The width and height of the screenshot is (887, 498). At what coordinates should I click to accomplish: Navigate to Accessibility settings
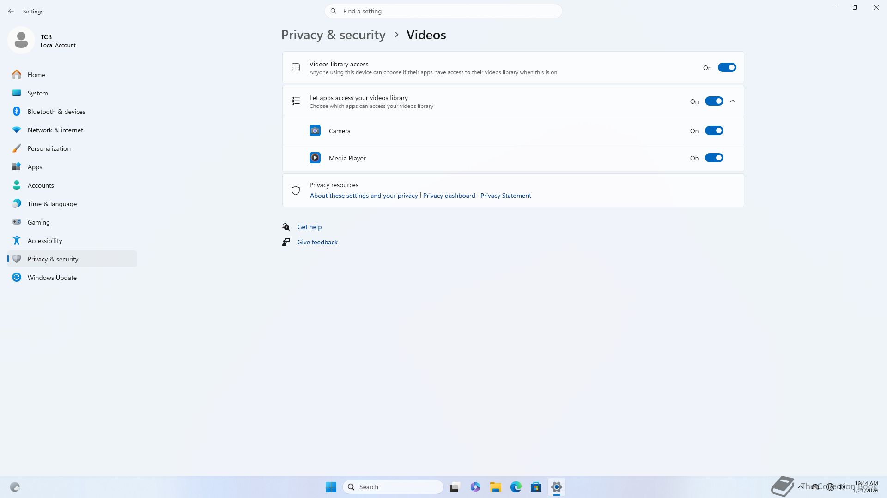tap(45, 241)
